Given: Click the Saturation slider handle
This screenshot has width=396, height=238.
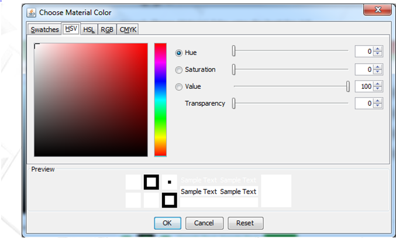Looking at the screenshot, I should 234,70.
